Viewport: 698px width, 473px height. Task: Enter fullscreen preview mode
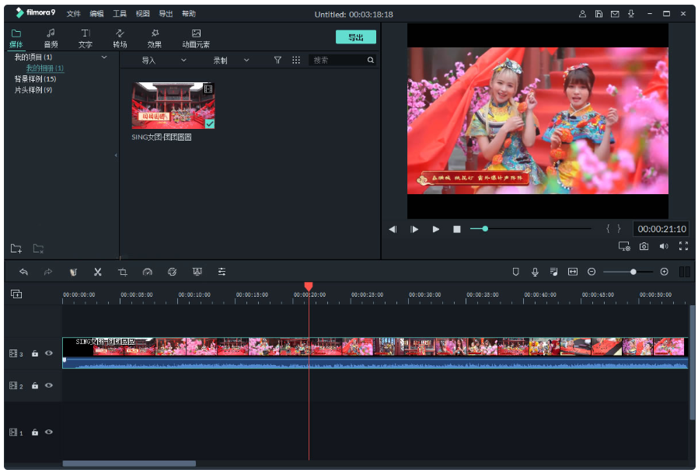(x=683, y=246)
